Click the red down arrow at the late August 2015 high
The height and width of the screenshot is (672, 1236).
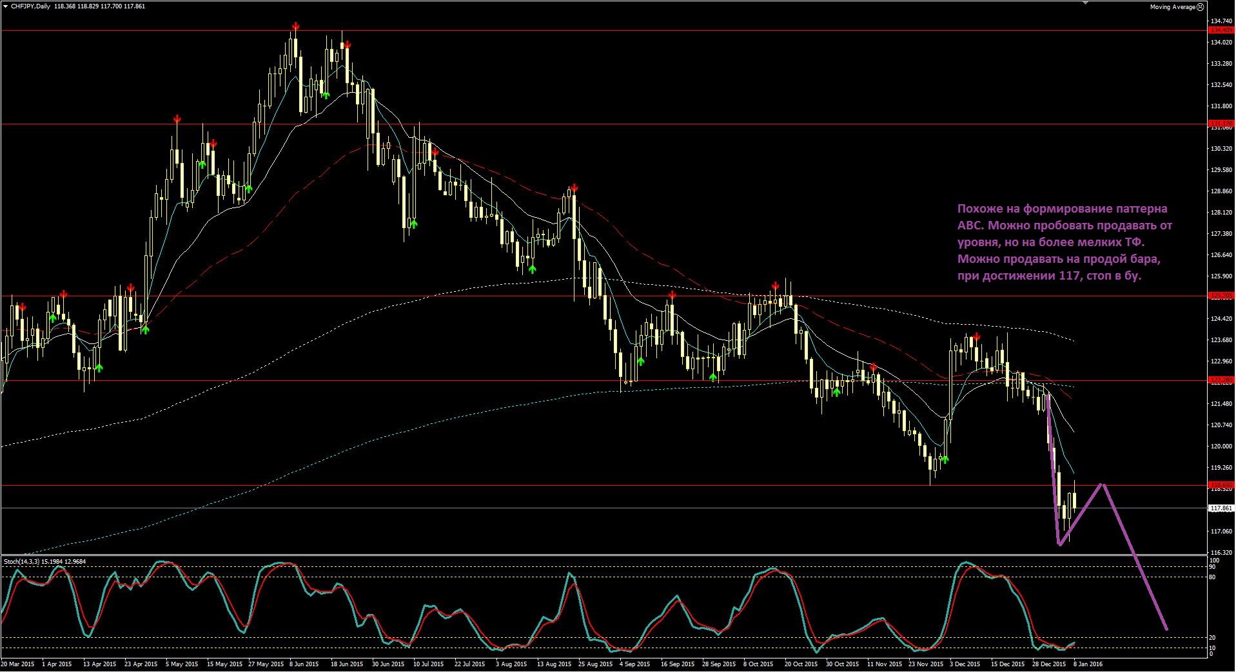(574, 187)
